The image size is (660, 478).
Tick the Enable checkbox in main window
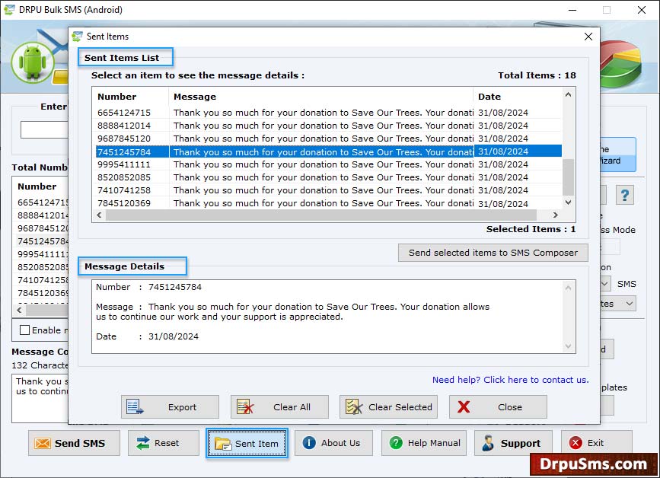point(25,330)
